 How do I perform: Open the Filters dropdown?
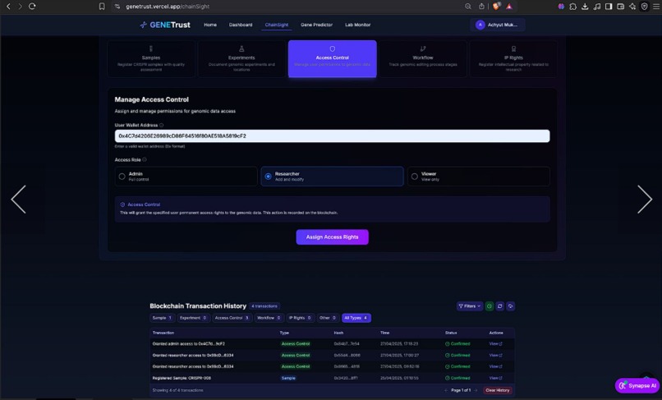click(x=470, y=306)
